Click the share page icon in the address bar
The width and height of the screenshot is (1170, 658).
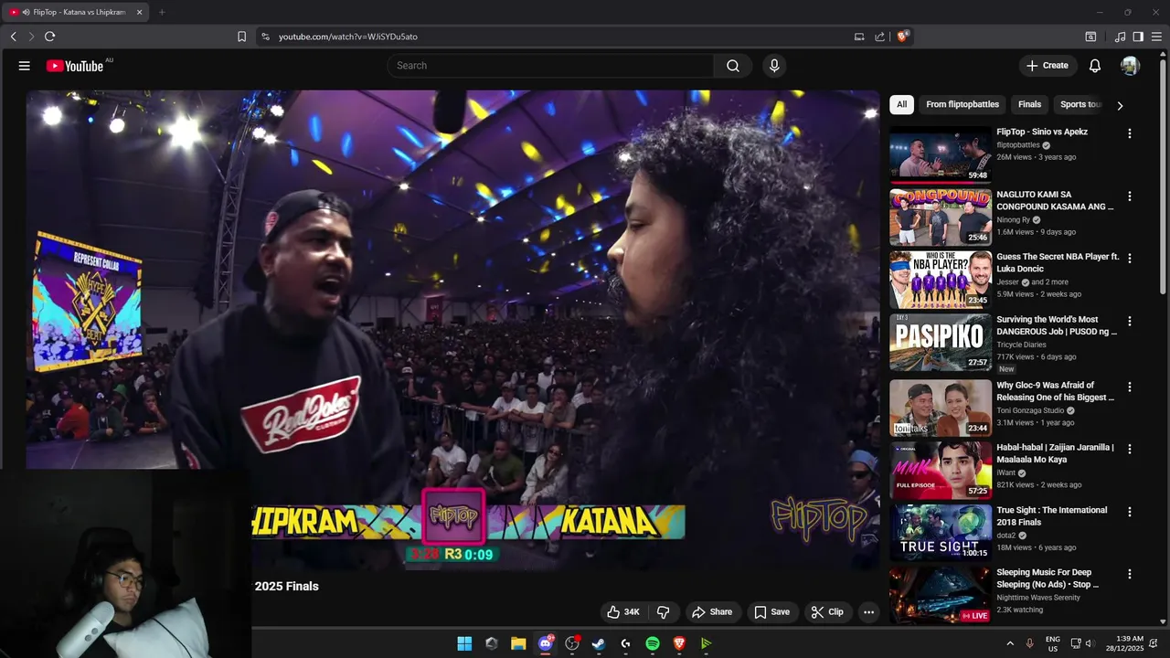pyautogui.click(x=879, y=37)
